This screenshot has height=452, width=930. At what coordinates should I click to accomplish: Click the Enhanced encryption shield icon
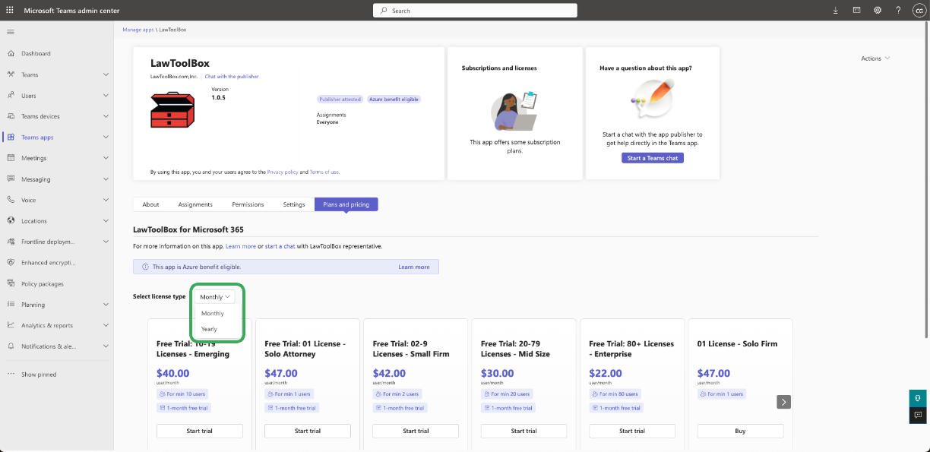pos(11,263)
